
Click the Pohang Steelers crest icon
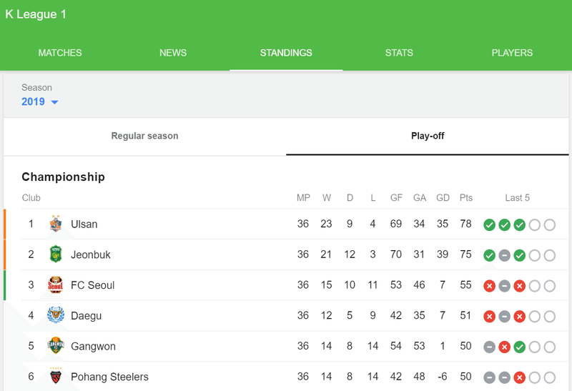pos(56,377)
